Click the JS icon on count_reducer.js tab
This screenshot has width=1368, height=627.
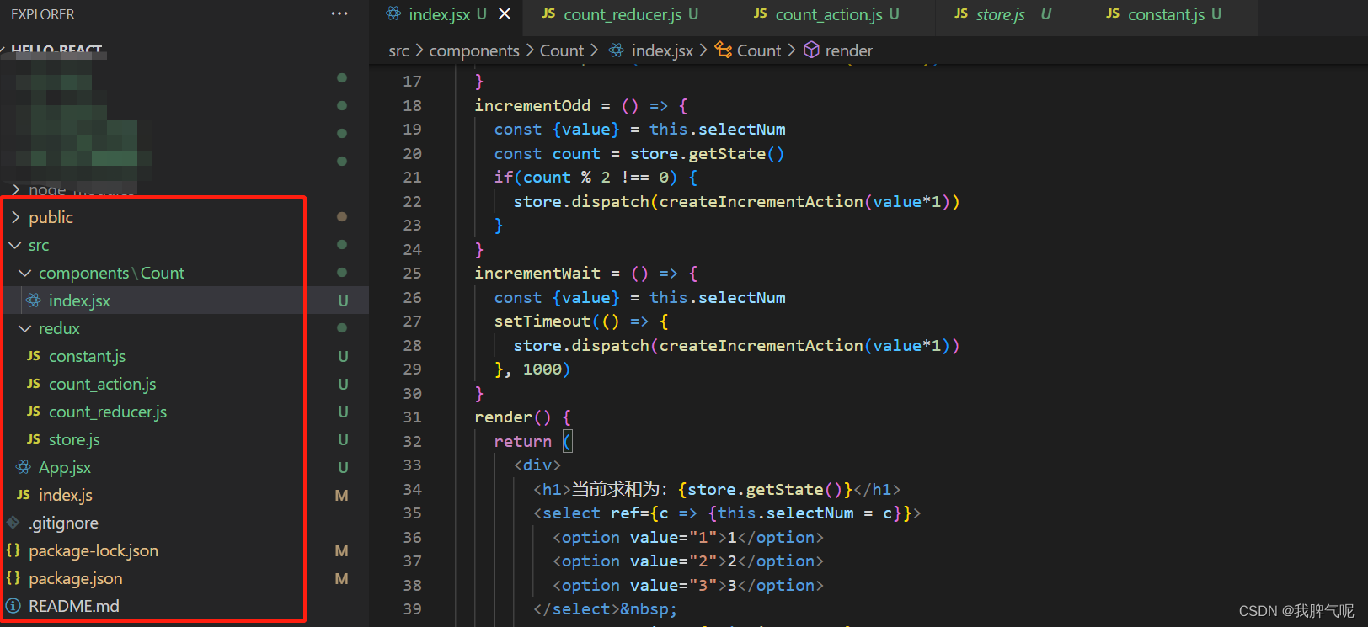tap(548, 13)
